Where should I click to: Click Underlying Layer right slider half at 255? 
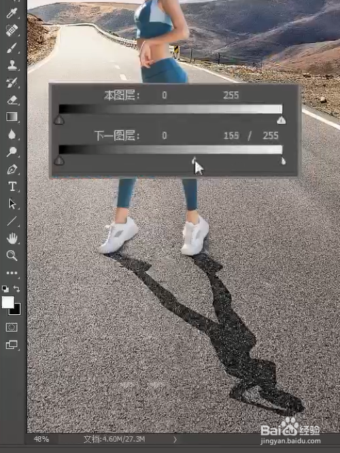(x=284, y=161)
